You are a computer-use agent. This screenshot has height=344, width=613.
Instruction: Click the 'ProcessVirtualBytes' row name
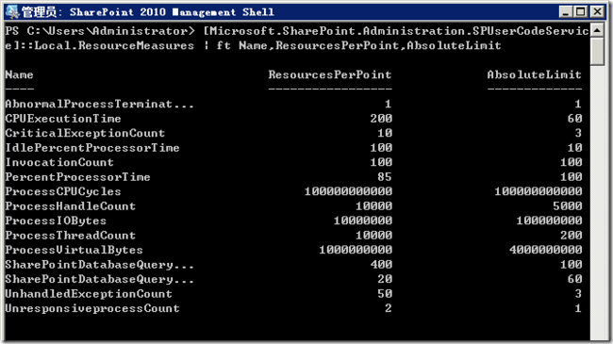click(74, 250)
